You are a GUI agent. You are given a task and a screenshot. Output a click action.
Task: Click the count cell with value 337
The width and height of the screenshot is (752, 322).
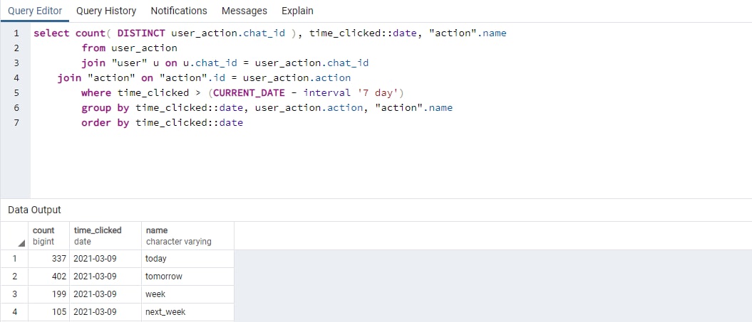(x=49, y=258)
